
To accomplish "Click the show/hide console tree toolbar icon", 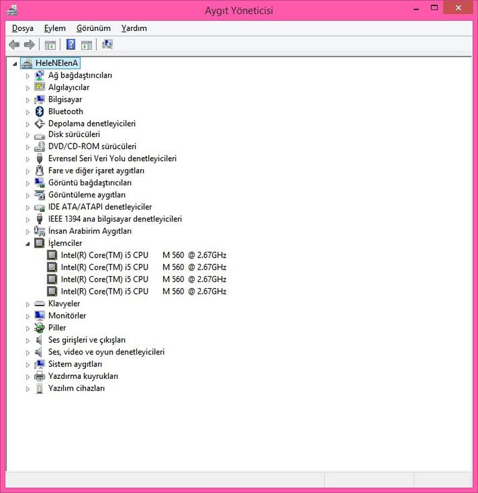I will pyautogui.click(x=50, y=45).
